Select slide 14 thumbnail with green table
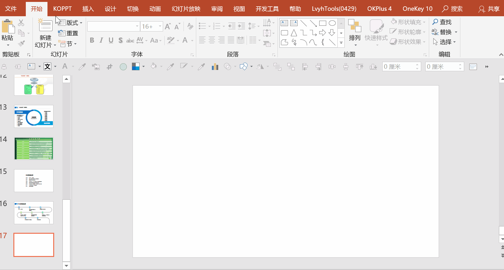This screenshot has width=504, height=270. click(x=34, y=149)
